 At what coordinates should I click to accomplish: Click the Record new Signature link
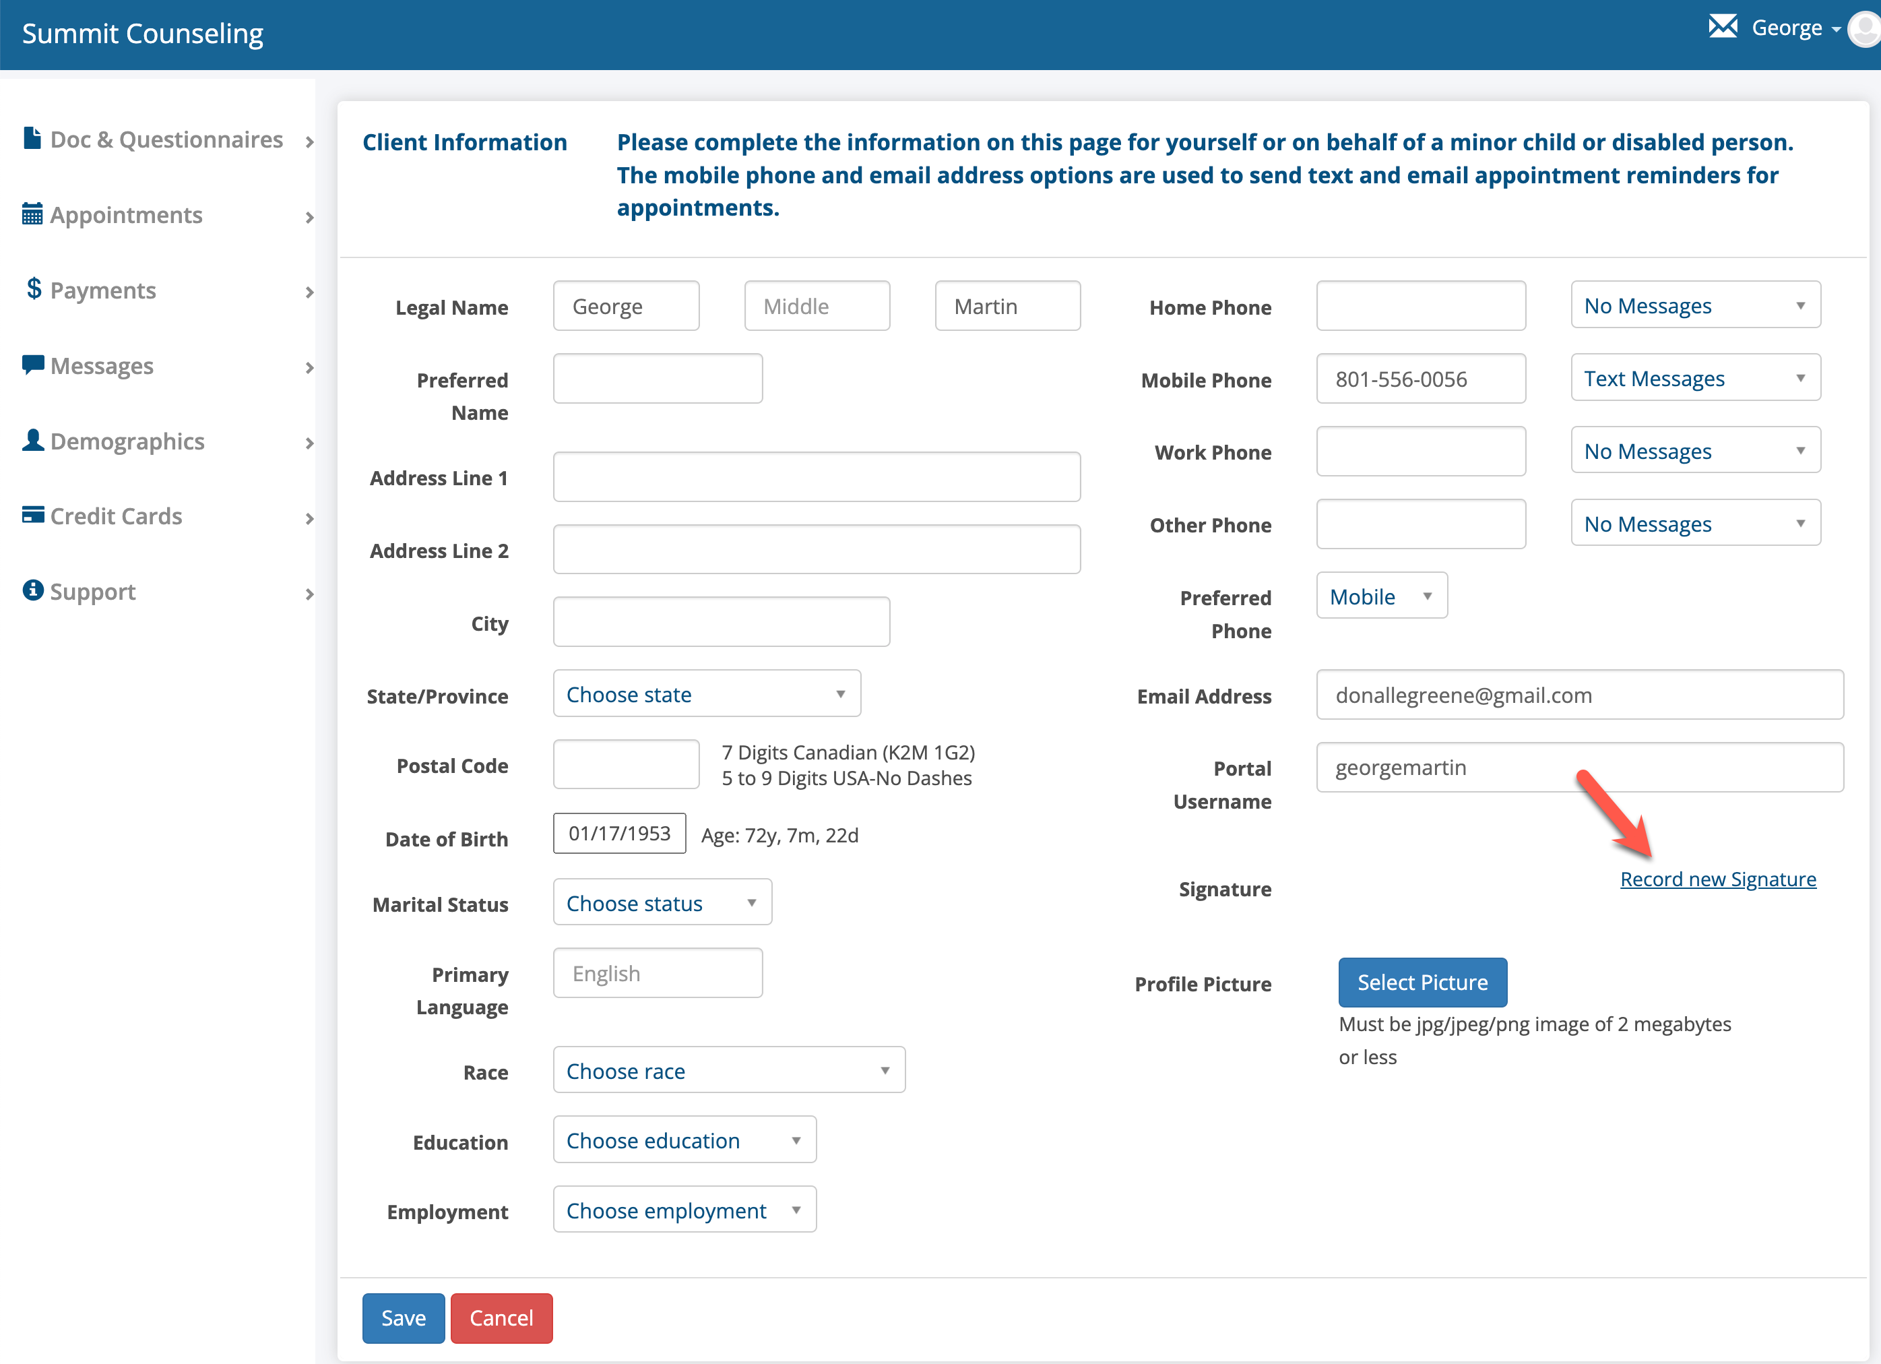(x=1717, y=879)
